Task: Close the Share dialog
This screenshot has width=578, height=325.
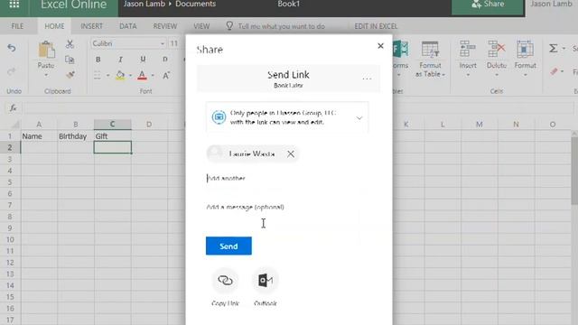Action: (380, 46)
